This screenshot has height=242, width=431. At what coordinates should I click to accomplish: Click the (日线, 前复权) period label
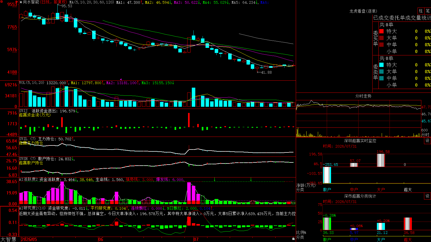(54, 2)
